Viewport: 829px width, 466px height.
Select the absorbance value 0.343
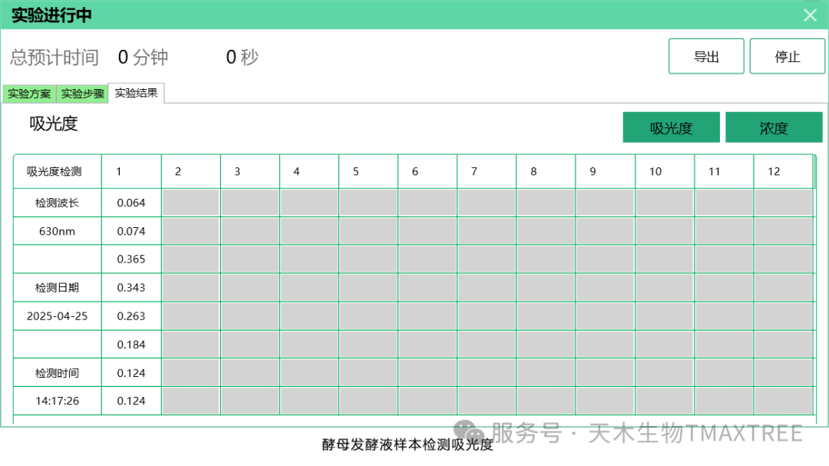click(x=131, y=288)
